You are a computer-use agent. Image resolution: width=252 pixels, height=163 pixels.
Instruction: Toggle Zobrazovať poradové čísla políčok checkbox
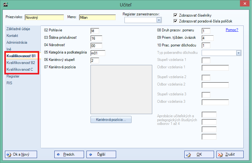click(x=175, y=21)
